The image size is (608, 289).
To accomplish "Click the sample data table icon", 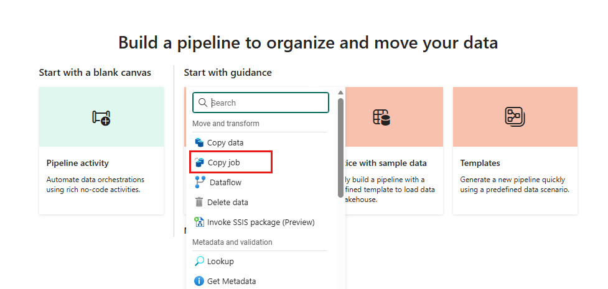I will (x=381, y=117).
